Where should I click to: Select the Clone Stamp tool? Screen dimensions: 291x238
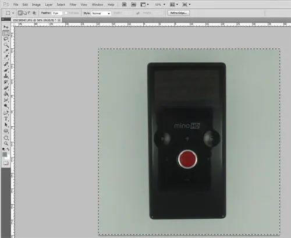coord(6,76)
